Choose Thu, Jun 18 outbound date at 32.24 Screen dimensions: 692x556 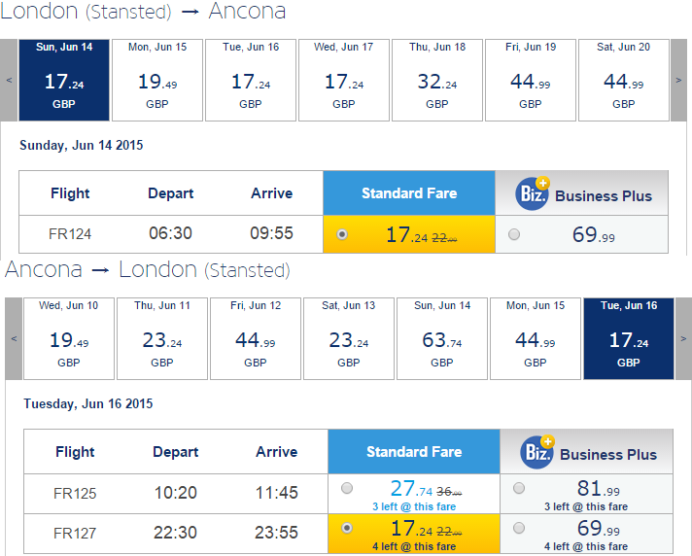[437, 80]
